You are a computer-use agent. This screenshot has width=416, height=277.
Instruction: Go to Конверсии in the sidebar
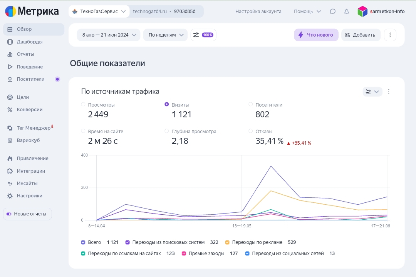point(29,110)
